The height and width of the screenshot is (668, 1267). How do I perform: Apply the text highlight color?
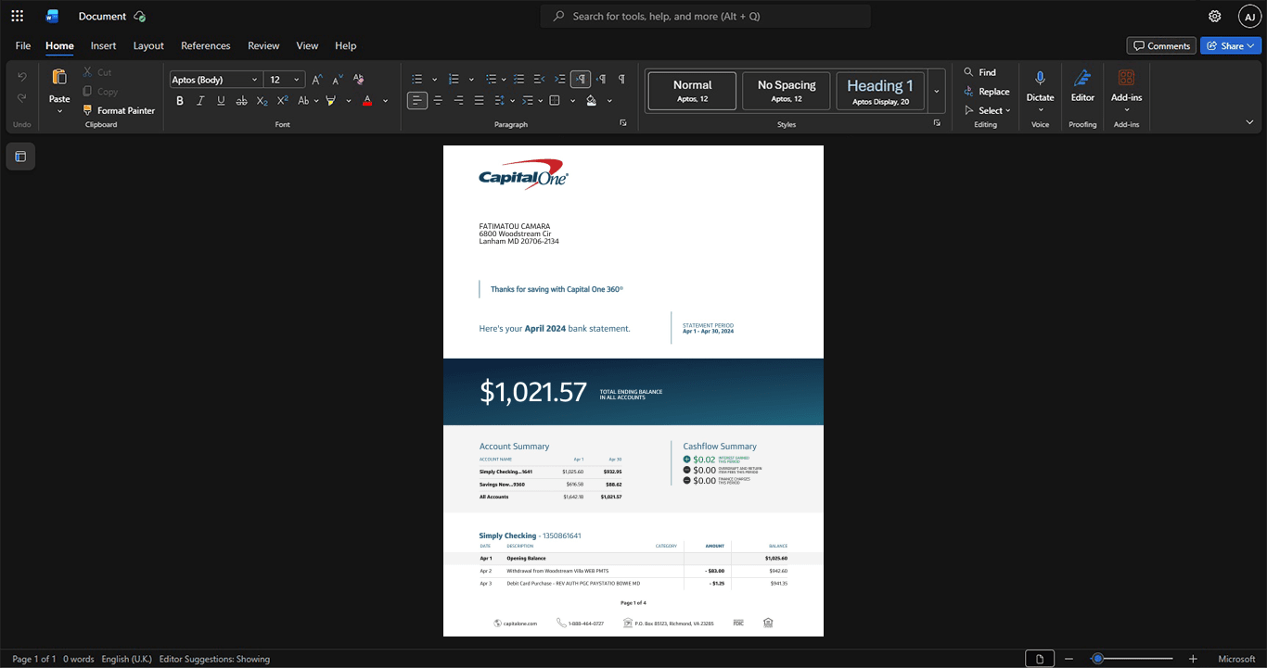[x=331, y=101]
